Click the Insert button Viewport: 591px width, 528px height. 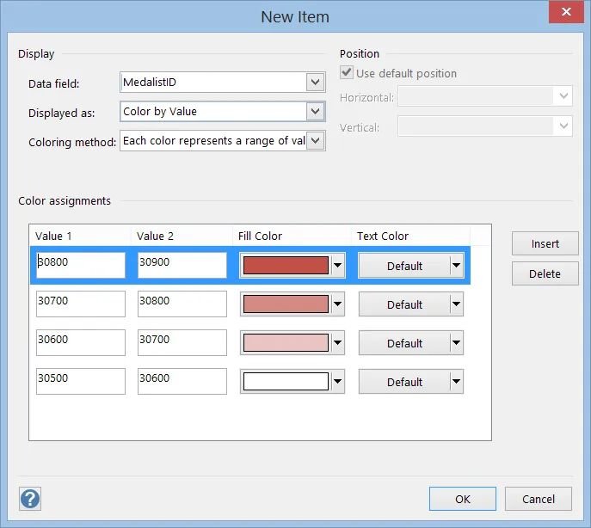[545, 243]
